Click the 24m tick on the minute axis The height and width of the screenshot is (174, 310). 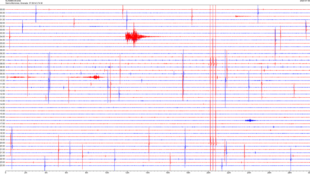point(249,173)
